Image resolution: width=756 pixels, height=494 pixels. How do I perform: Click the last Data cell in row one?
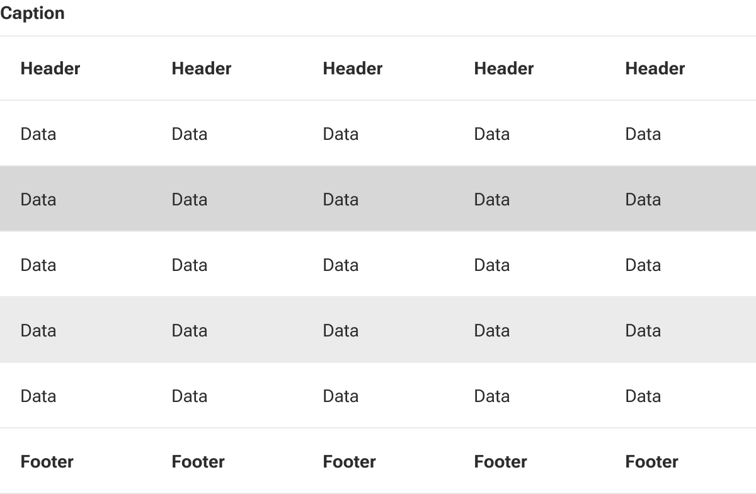(x=680, y=134)
